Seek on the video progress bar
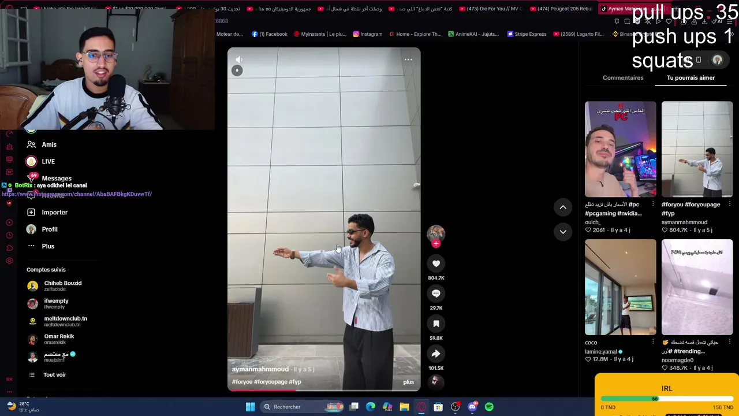The width and height of the screenshot is (739, 416). tap(324, 390)
